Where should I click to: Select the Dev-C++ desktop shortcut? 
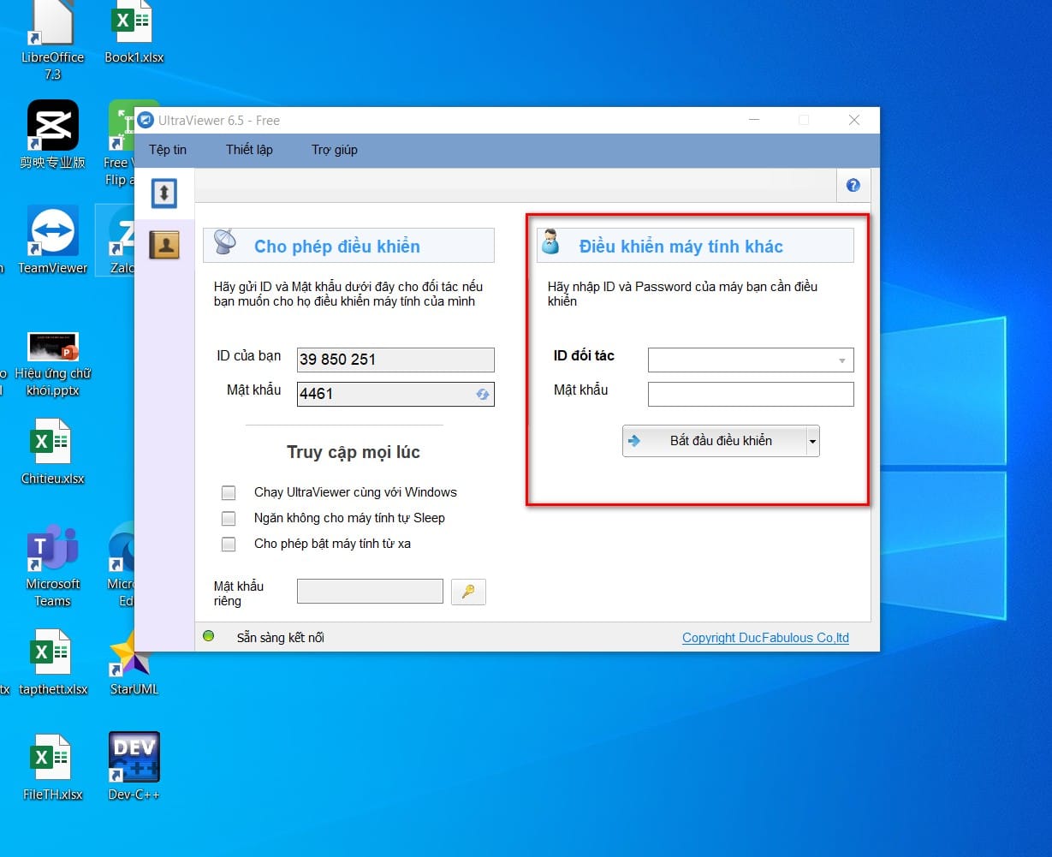(134, 767)
